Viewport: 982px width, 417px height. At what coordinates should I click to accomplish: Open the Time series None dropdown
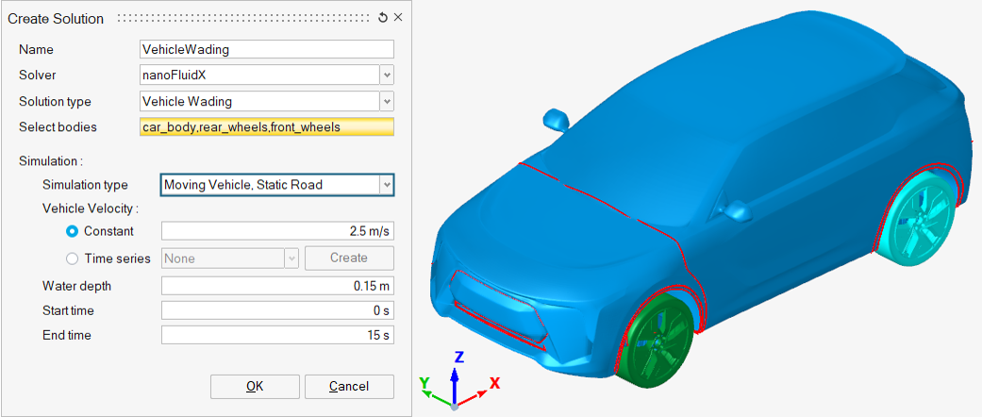[x=292, y=259]
